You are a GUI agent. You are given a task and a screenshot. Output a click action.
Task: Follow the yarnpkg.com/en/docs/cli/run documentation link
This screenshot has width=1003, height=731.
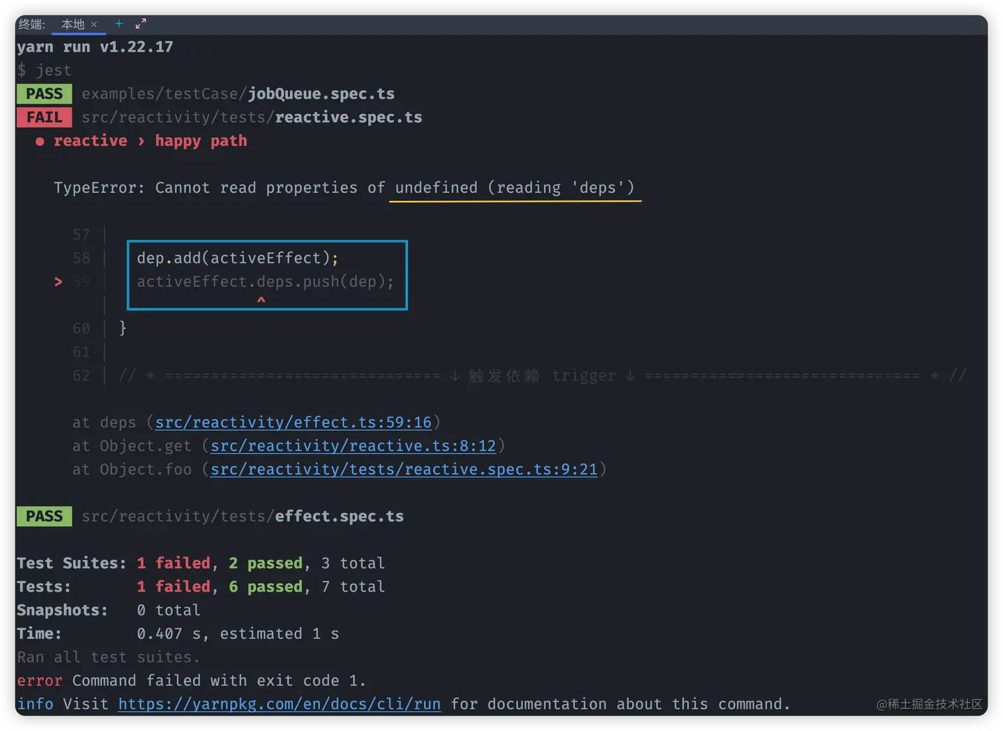point(279,704)
